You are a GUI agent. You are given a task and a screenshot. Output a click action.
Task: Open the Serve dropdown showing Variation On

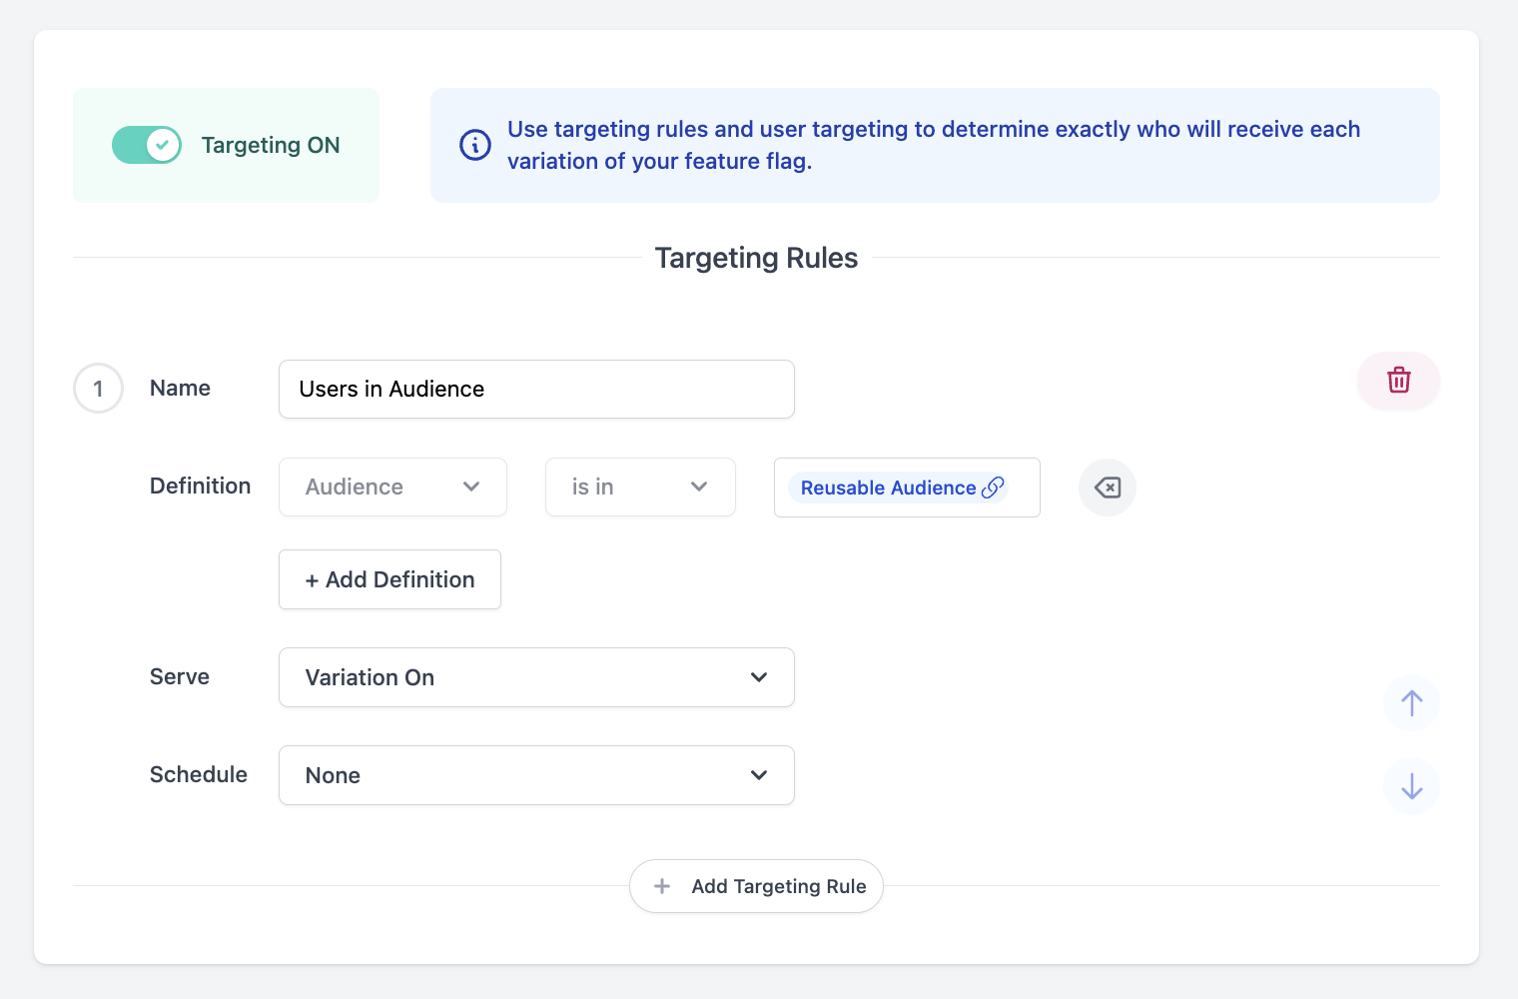point(536,677)
